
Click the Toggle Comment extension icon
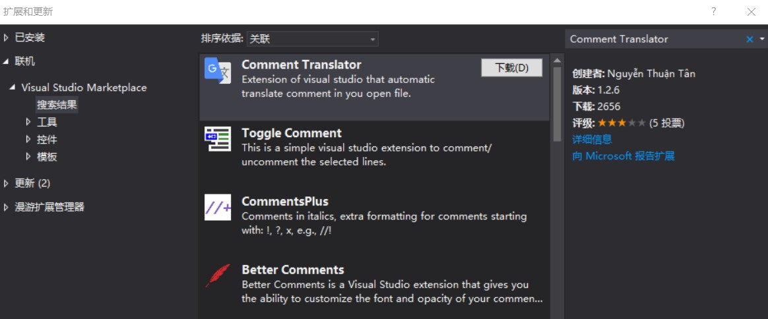tap(218, 139)
